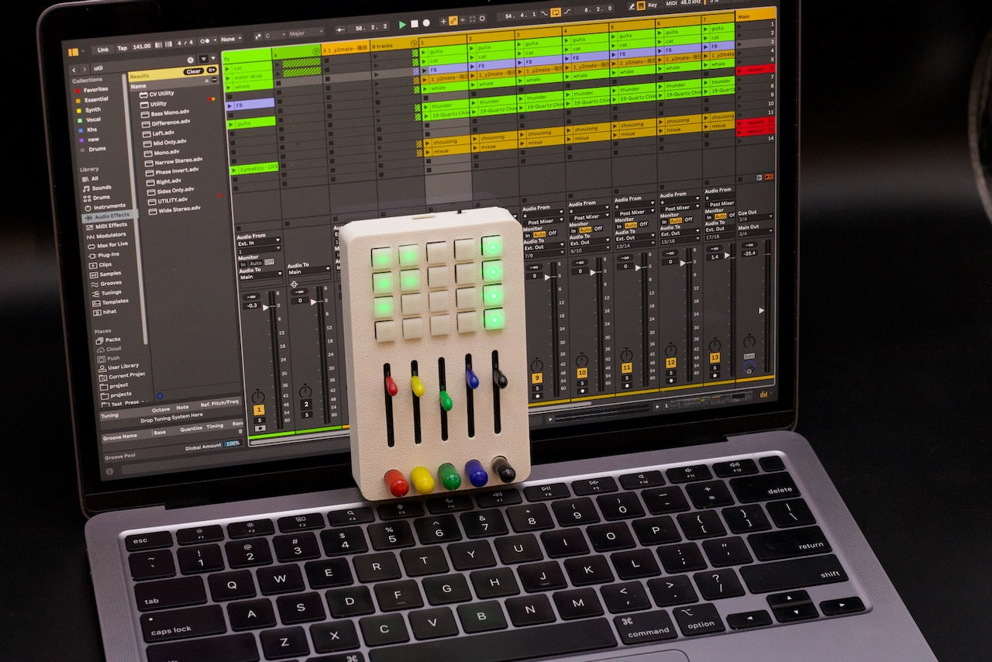Click the Tap tempo button

click(122, 48)
